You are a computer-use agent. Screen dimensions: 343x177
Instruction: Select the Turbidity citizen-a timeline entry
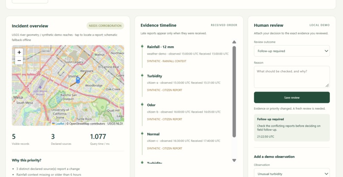188,83
